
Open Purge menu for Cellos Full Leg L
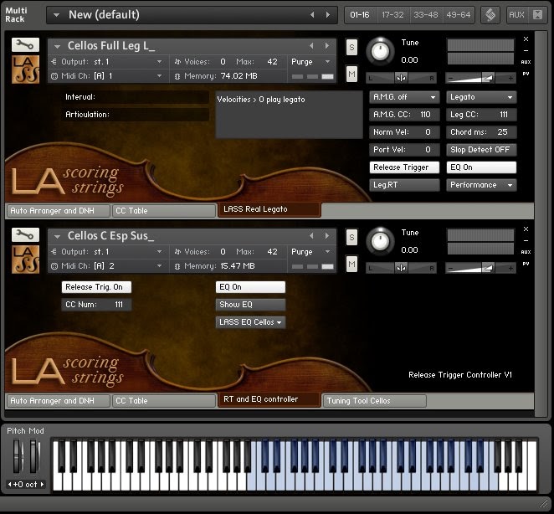click(310, 62)
